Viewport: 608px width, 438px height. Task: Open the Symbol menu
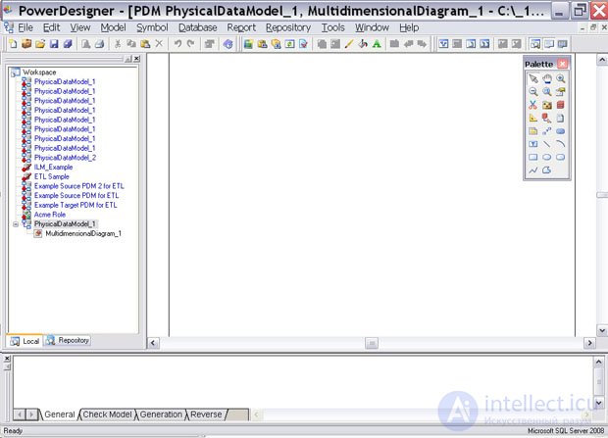tap(152, 27)
